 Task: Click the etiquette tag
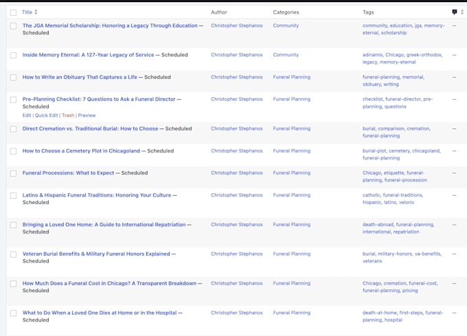click(x=394, y=172)
